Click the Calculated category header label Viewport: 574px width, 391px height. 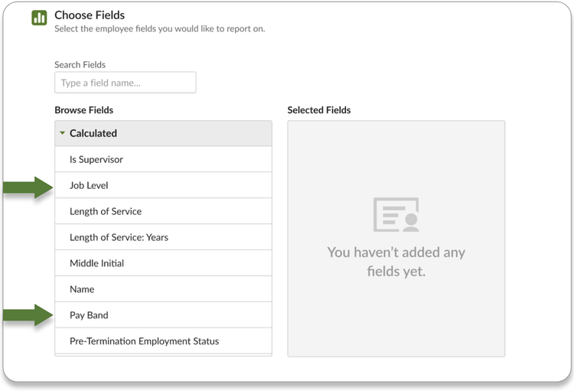[x=93, y=133]
